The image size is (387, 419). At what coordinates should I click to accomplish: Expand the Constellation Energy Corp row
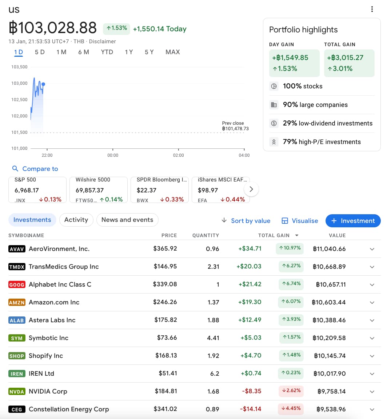pos(372,410)
